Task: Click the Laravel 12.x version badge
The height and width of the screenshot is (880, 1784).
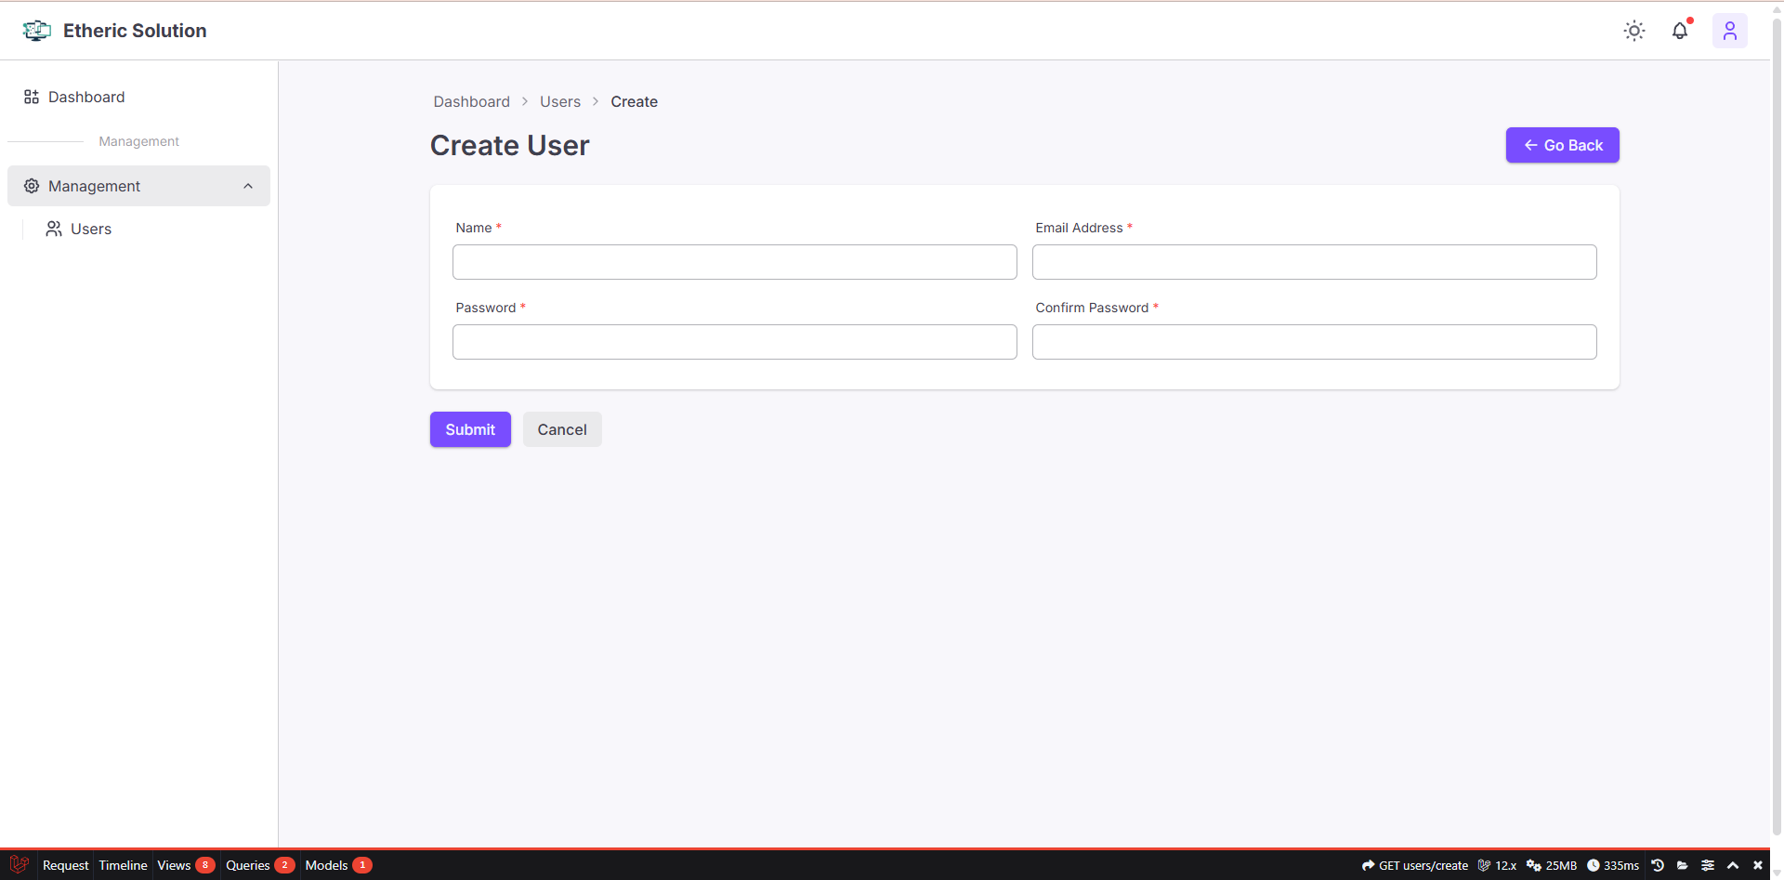Action: [x=1496, y=865]
